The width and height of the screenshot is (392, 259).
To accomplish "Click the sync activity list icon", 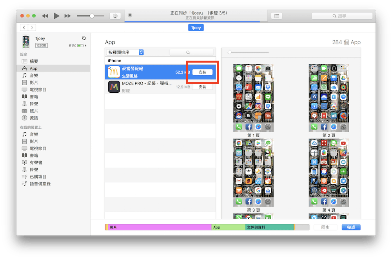I will click(x=277, y=16).
